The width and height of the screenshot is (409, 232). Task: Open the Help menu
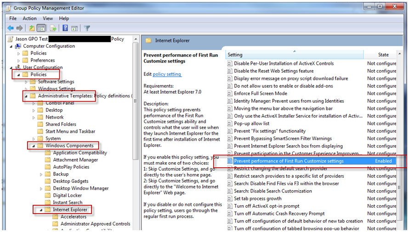point(64,18)
